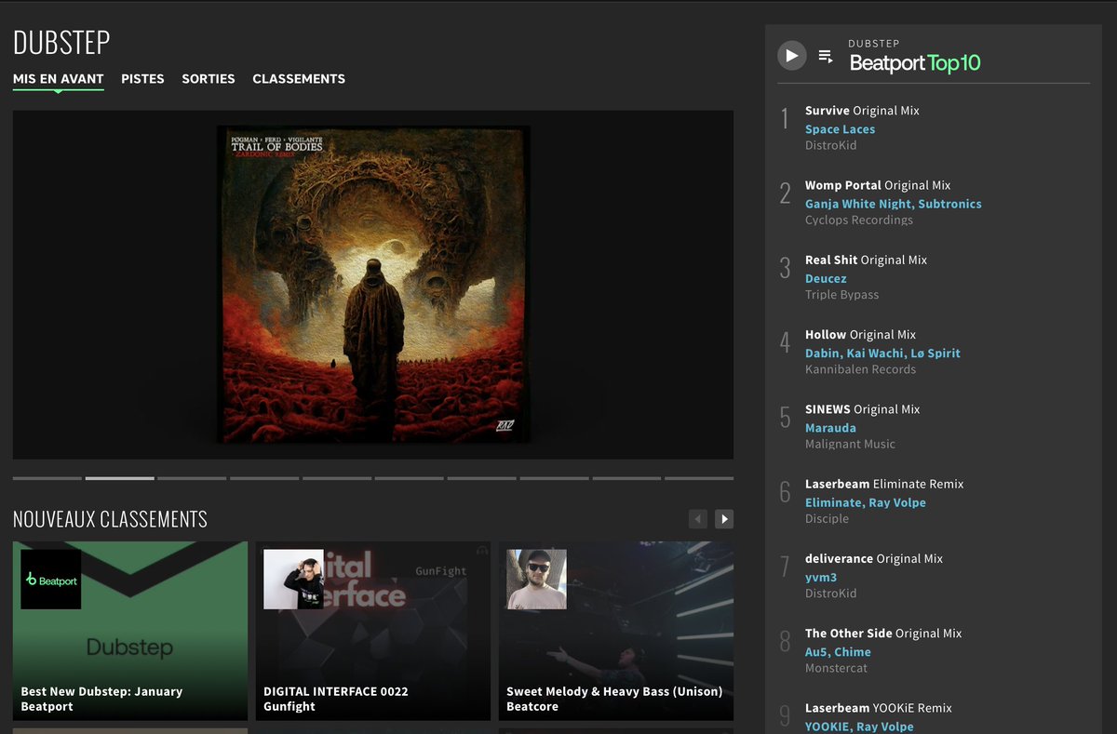Open artist Kai Wachi
The width and height of the screenshot is (1117, 734).
tap(873, 353)
